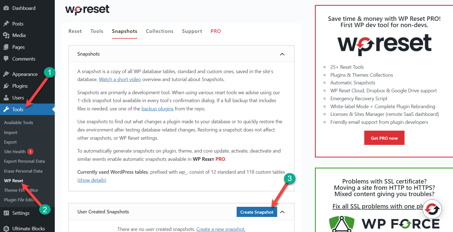Open the Support tab
This screenshot has height=232, width=453.
point(192,31)
